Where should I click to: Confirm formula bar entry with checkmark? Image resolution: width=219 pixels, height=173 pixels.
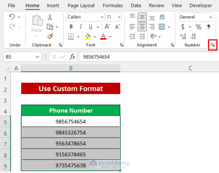click(63, 57)
